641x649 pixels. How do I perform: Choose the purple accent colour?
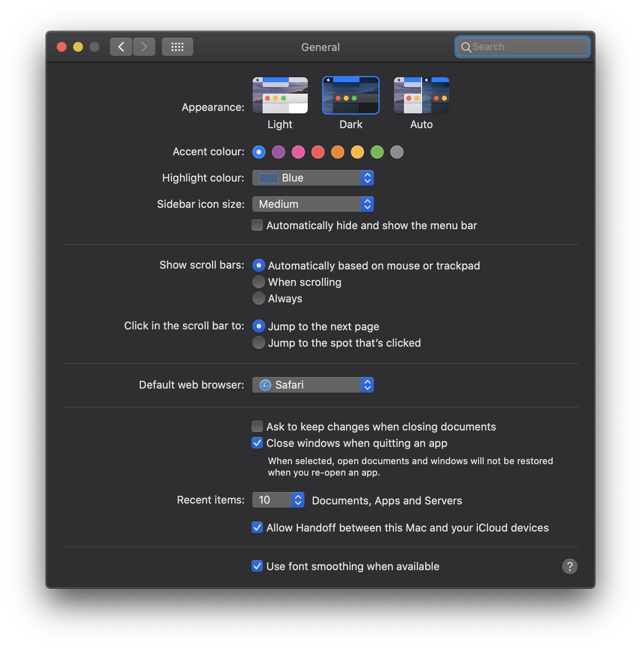[x=279, y=152]
